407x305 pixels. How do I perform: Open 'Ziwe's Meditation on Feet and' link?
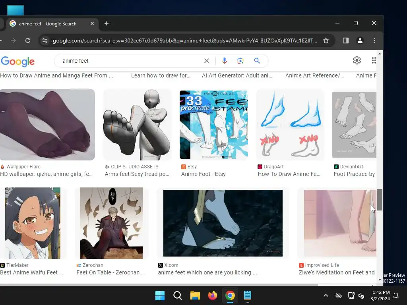pos(337,272)
